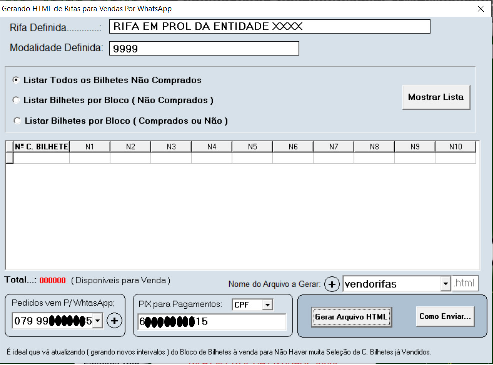Click the N1 column header
Viewport: 493px width, 365px height.
click(90, 147)
